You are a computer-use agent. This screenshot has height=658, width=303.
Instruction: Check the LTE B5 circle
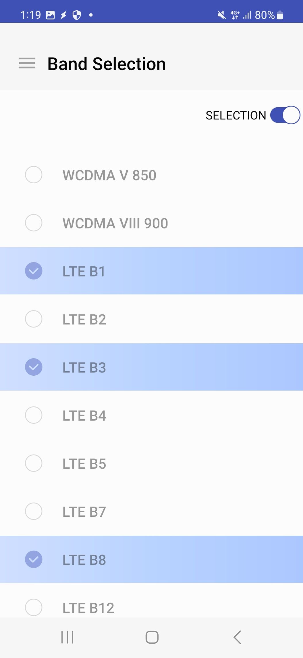coord(34,463)
